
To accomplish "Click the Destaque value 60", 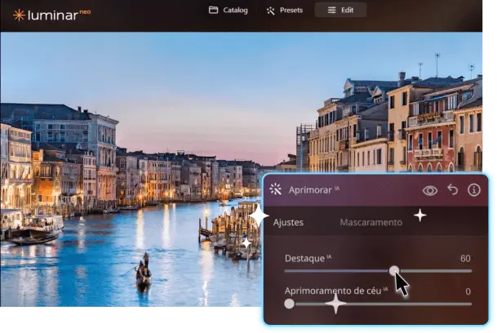I will (x=465, y=259).
